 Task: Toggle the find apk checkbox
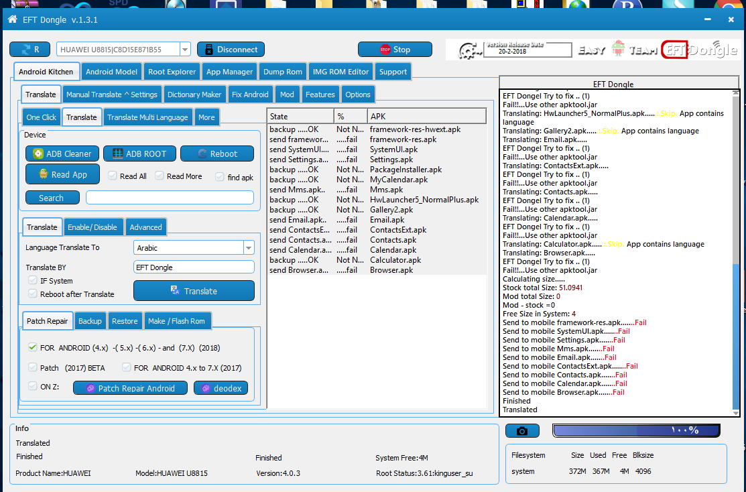pyautogui.click(x=219, y=176)
